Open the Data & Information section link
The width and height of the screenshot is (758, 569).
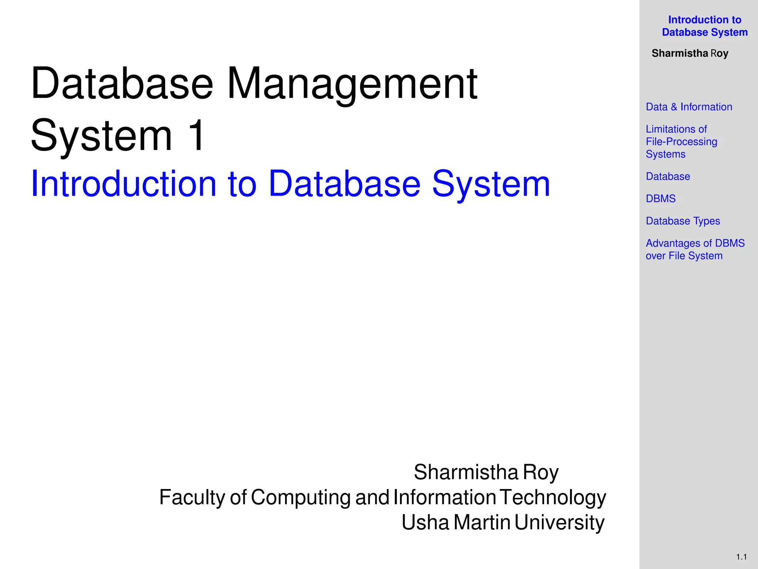[x=689, y=107]
